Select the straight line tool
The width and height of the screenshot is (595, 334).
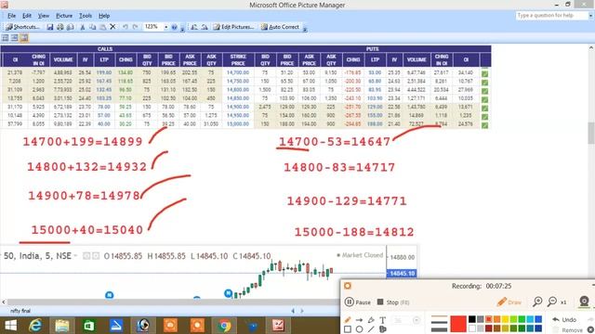point(371,329)
